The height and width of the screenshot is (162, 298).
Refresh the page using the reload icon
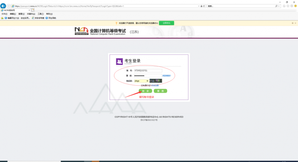(204, 6)
